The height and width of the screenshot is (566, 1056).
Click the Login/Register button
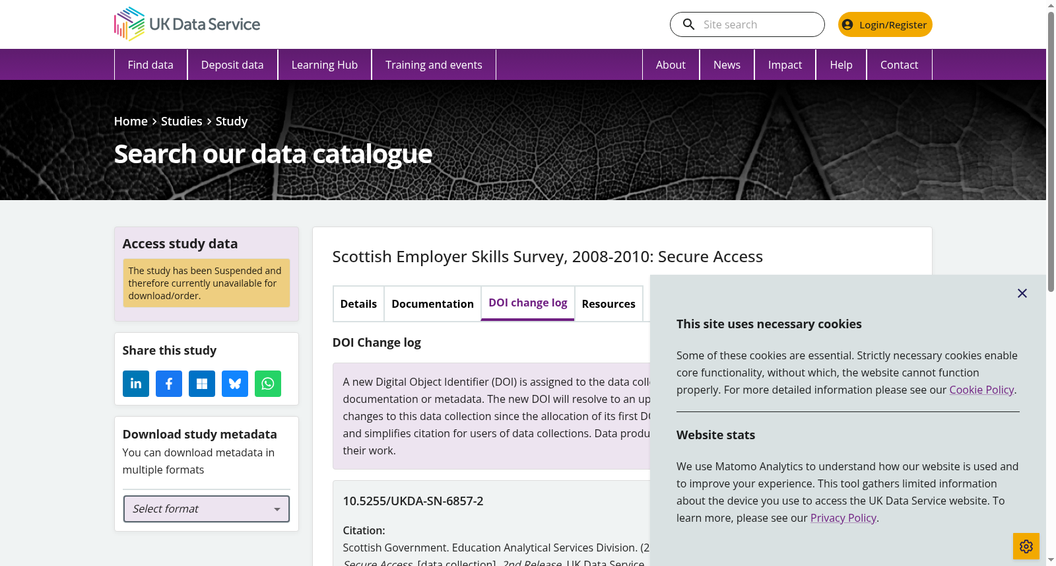pyautogui.click(x=885, y=24)
